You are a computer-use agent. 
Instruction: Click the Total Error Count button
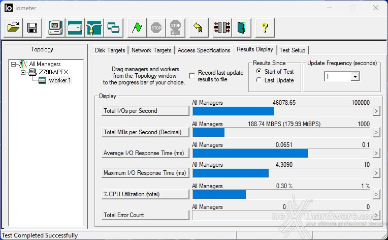(145, 215)
